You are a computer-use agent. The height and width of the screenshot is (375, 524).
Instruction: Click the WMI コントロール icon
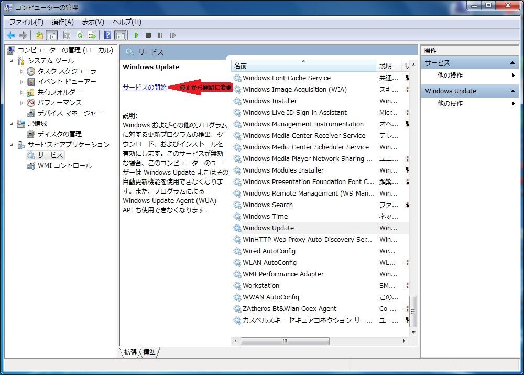tap(31, 166)
